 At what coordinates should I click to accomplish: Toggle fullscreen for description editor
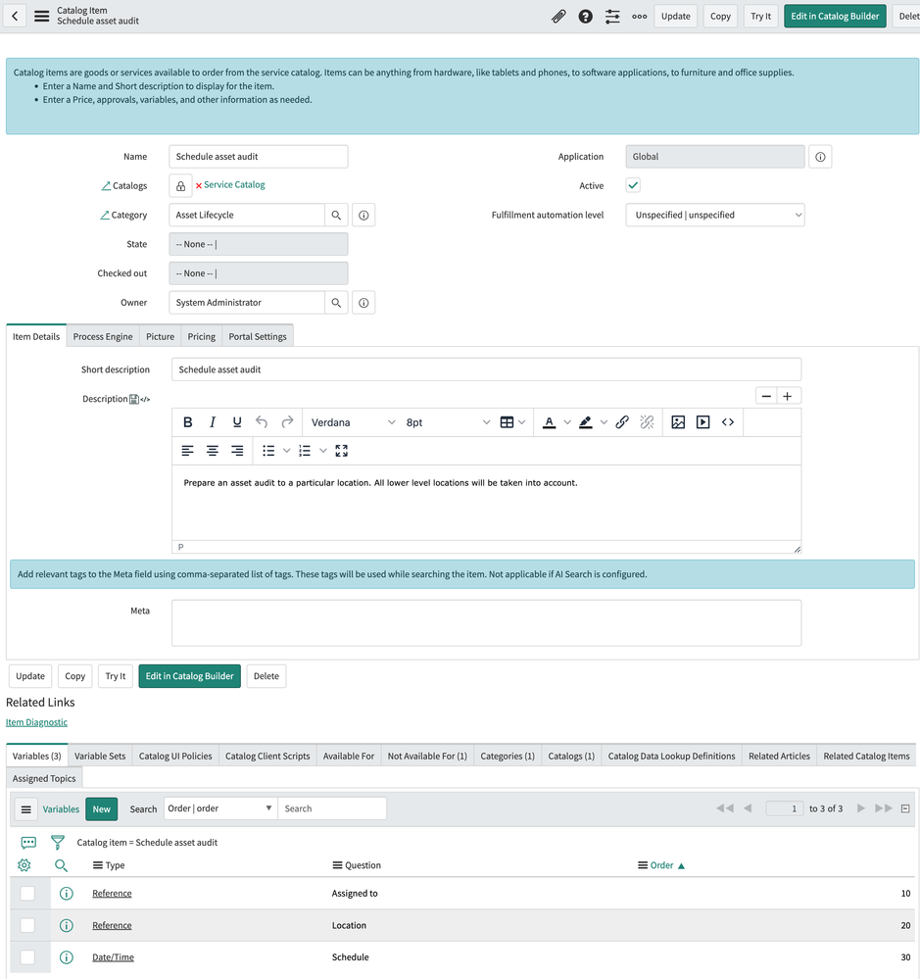pos(341,451)
